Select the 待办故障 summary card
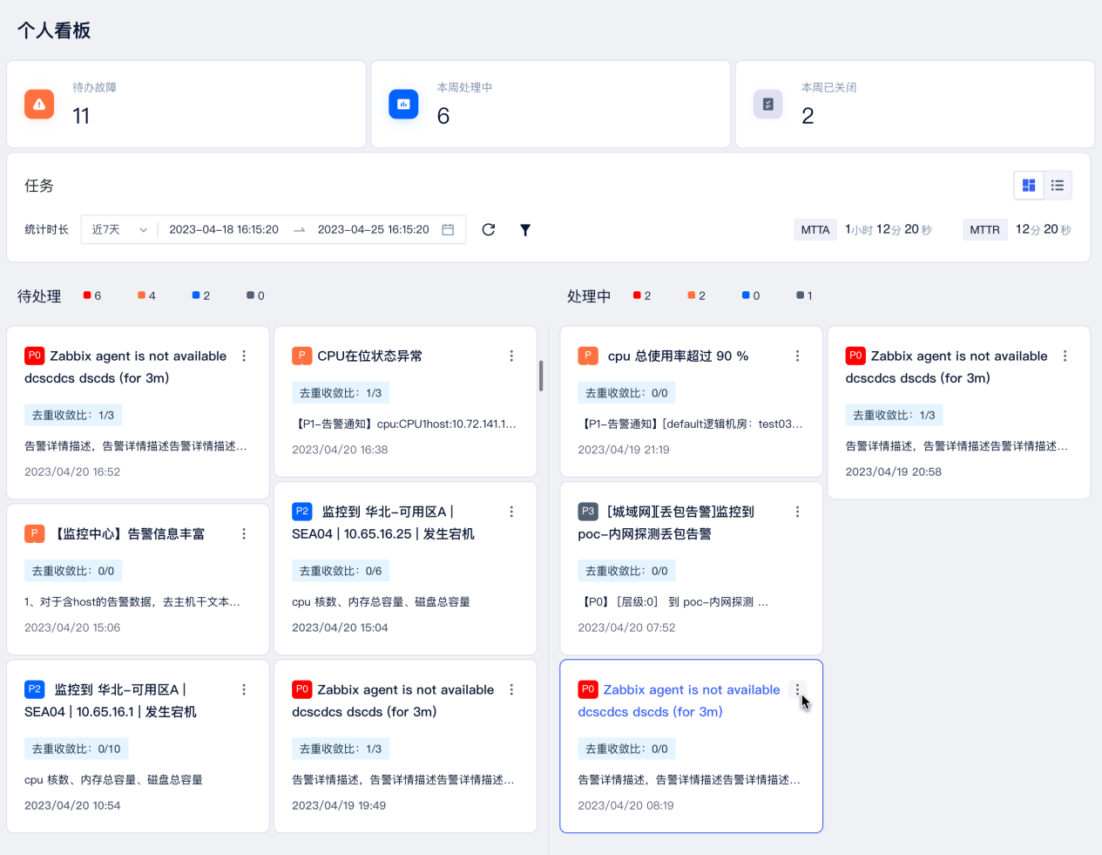1102x855 pixels. [186, 105]
